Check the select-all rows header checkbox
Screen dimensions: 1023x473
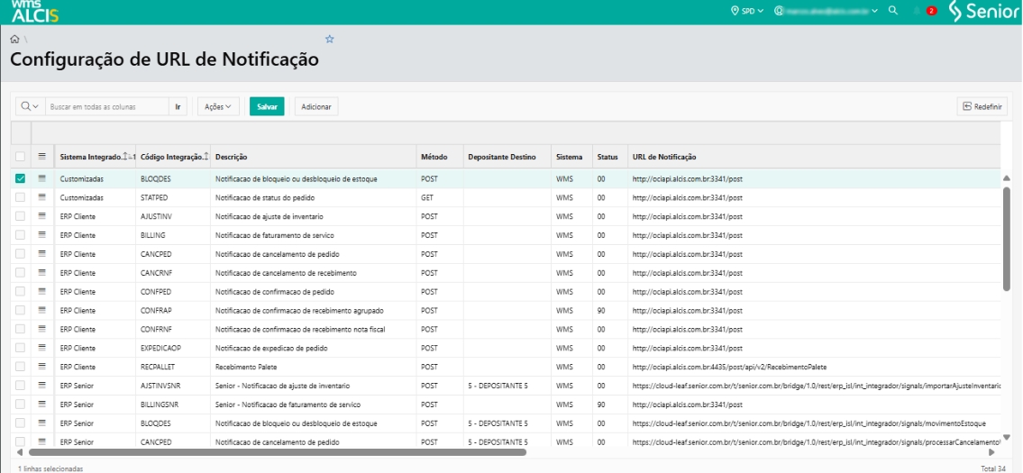point(20,157)
